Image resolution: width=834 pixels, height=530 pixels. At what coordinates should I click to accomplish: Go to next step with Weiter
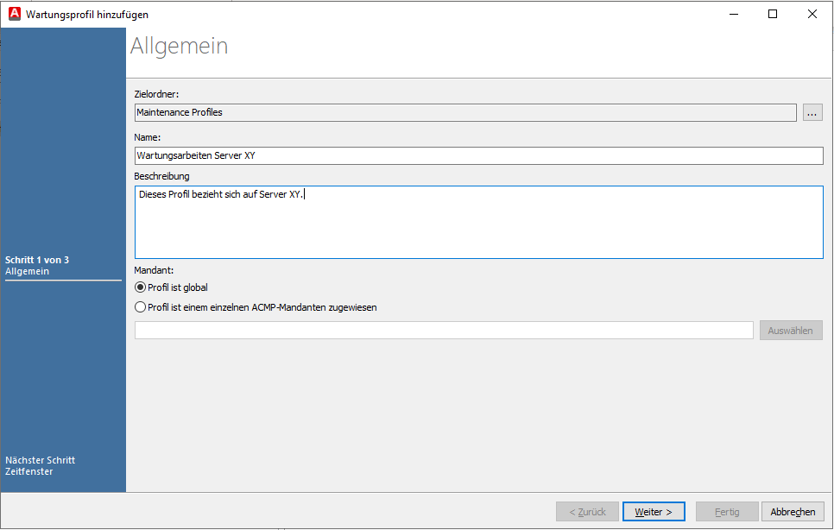654,512
